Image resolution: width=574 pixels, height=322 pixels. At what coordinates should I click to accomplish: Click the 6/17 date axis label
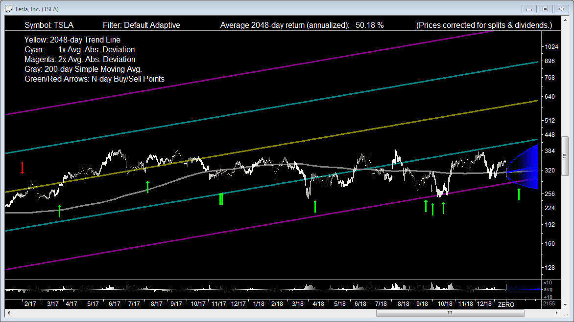tap(115, 304)
